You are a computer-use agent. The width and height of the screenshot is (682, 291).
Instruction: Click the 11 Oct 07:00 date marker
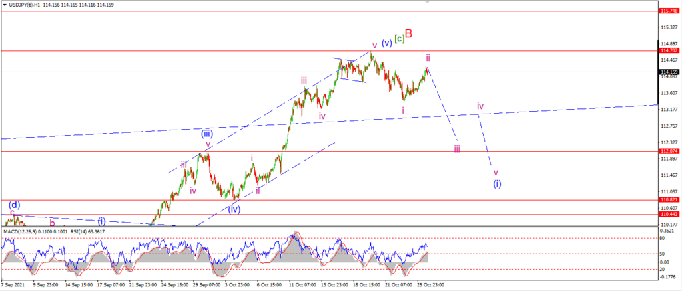302,285
